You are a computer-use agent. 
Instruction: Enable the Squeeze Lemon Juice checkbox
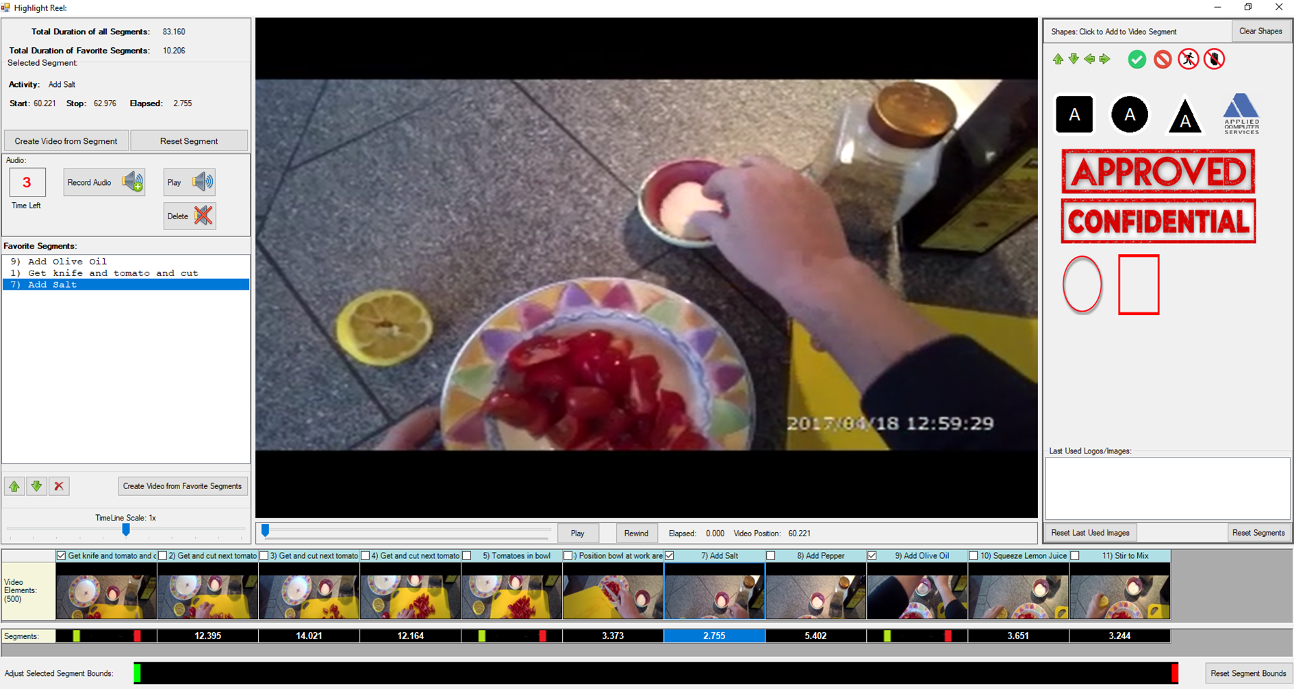pos(973,556)
